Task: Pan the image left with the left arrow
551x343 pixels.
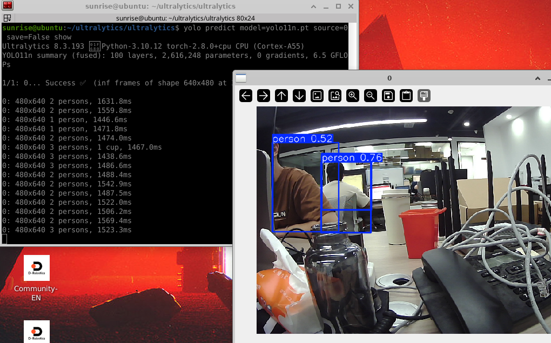Action: click(246, 96)
